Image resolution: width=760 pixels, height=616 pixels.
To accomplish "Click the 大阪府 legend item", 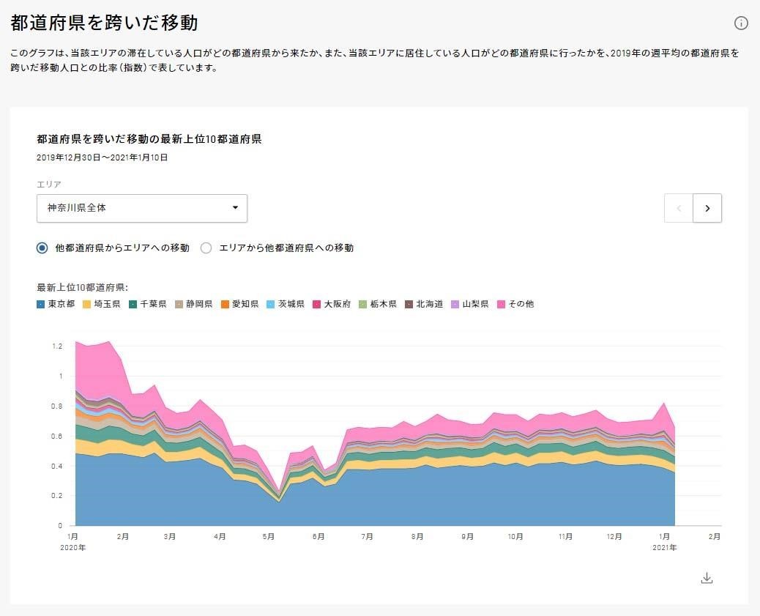I will 332,304.
